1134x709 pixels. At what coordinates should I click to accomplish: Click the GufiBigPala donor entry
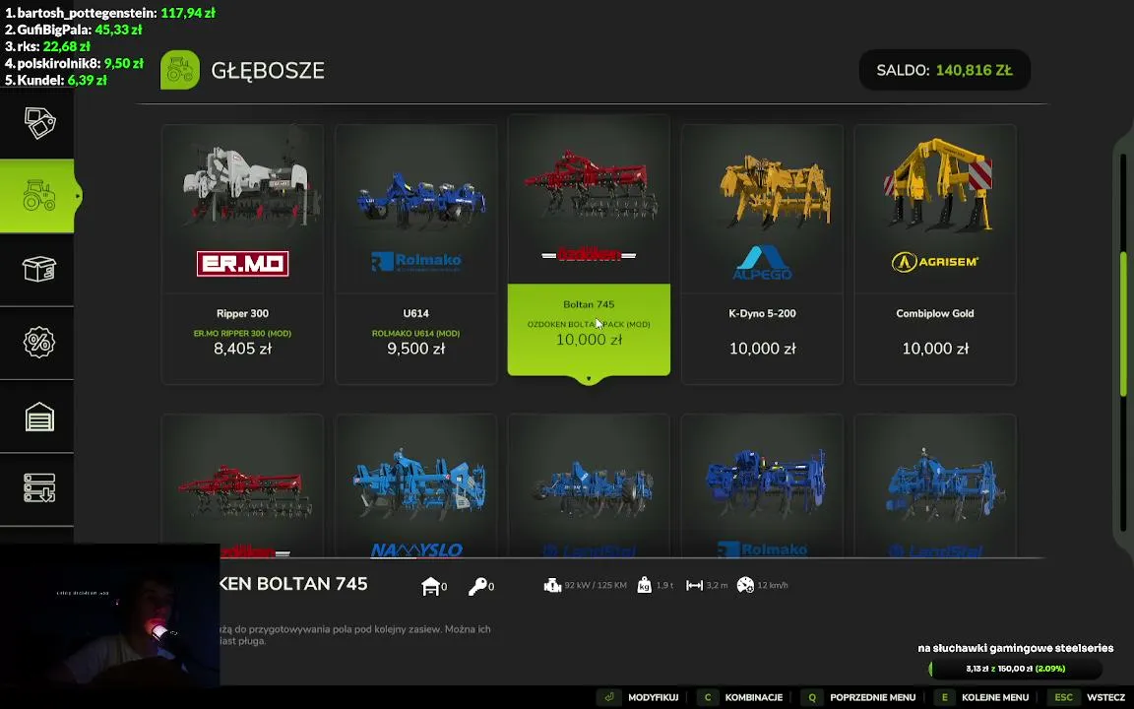click(x=73, y=30)
